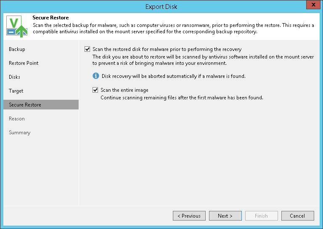Go to the Backup wizard step
Screen dimensions: 323x229
[x=17, y=49]
